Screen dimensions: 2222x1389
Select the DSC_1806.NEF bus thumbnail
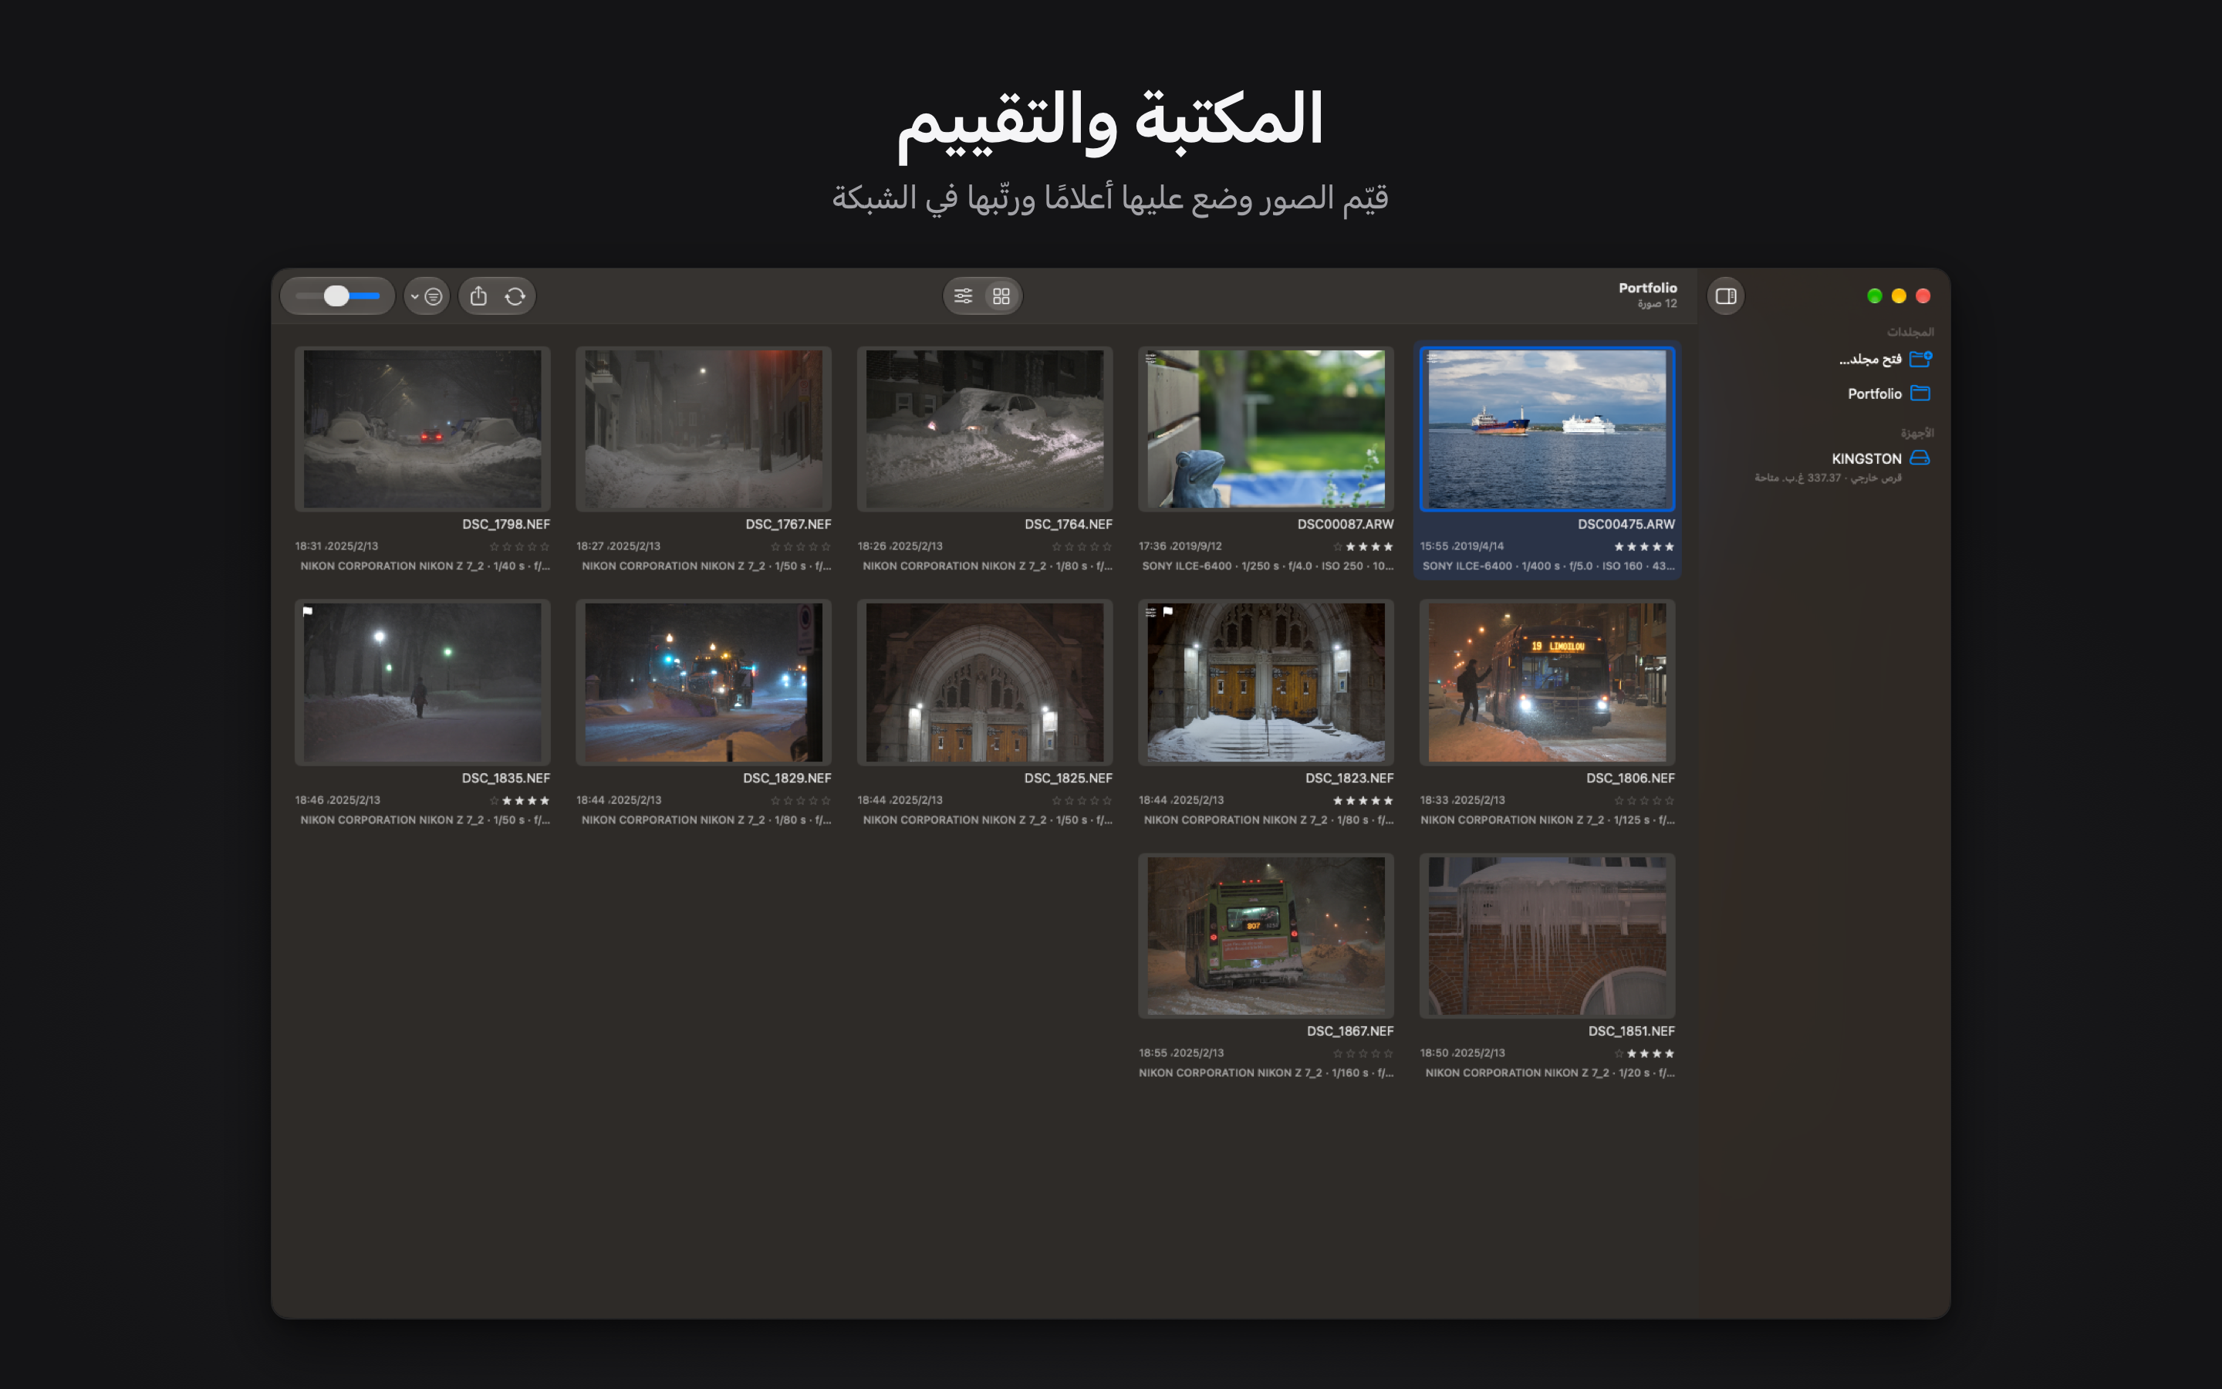coord(1547,683)
